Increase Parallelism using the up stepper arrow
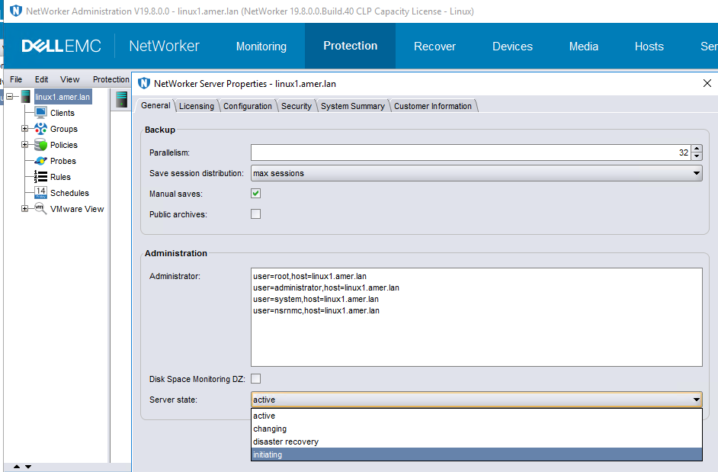718x472 pixels. point(697,148)
